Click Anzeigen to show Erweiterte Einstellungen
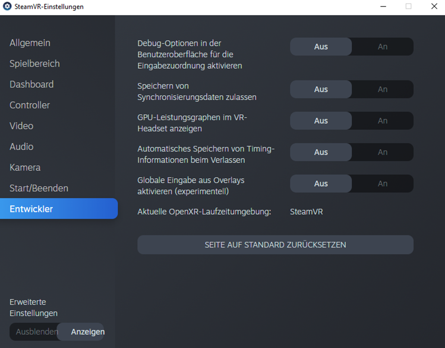The height and width of the screenshot is (348, 445). [87, 332]
